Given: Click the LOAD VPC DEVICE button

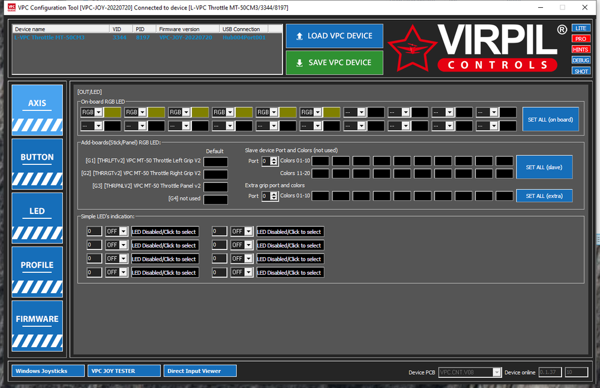Looking at the screenshot, I should [x=334, y=36].
